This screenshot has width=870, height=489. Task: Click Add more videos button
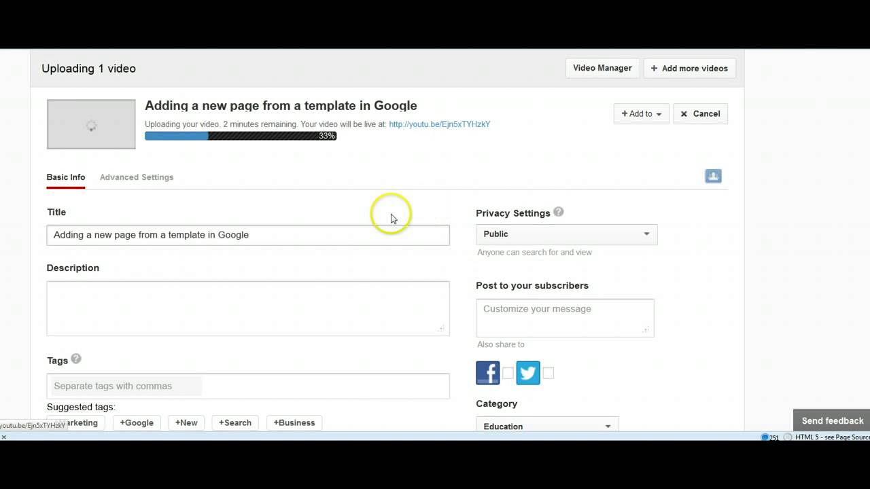[x=689, y=68]
